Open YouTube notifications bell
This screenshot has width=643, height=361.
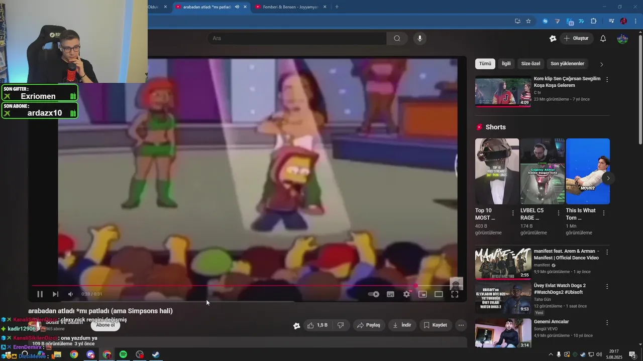click(603, 38)
